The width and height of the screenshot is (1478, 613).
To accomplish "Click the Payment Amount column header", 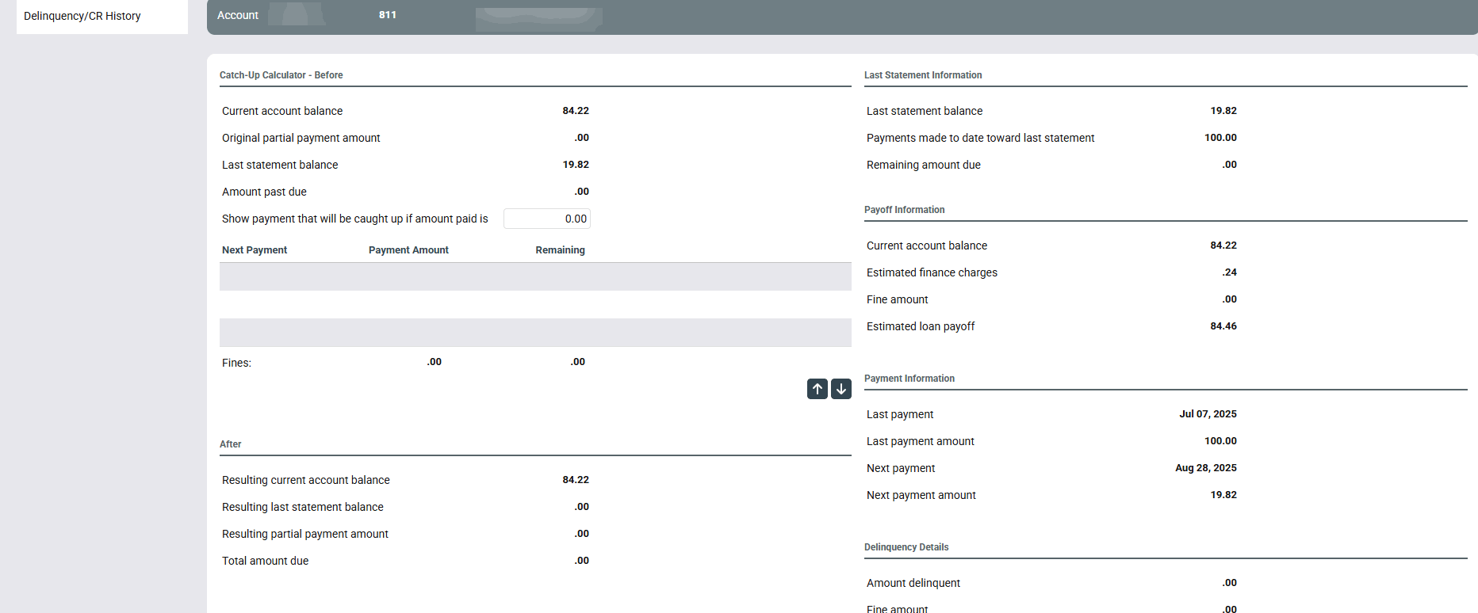I will coord(408,250).
